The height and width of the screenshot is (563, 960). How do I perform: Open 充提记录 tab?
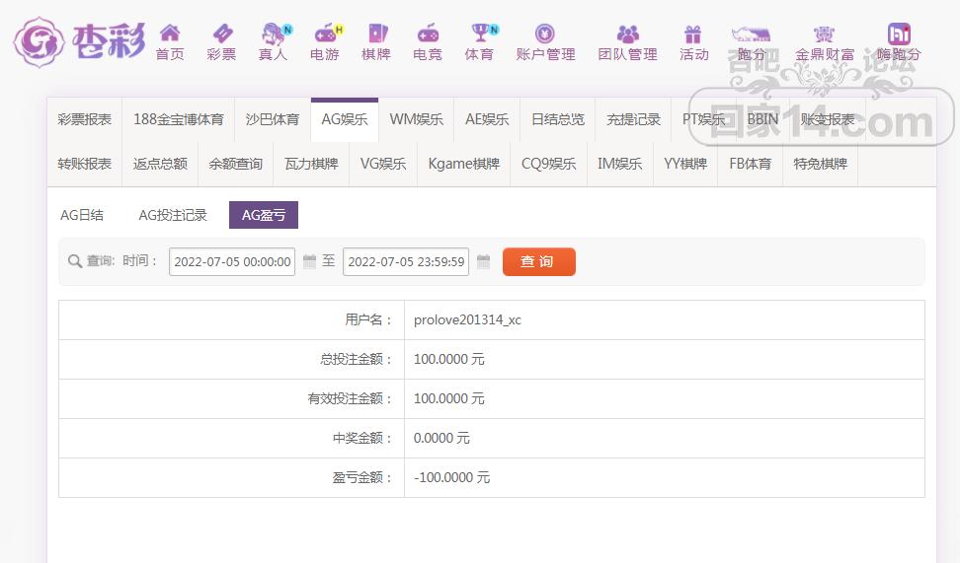[x=633, y=120]
